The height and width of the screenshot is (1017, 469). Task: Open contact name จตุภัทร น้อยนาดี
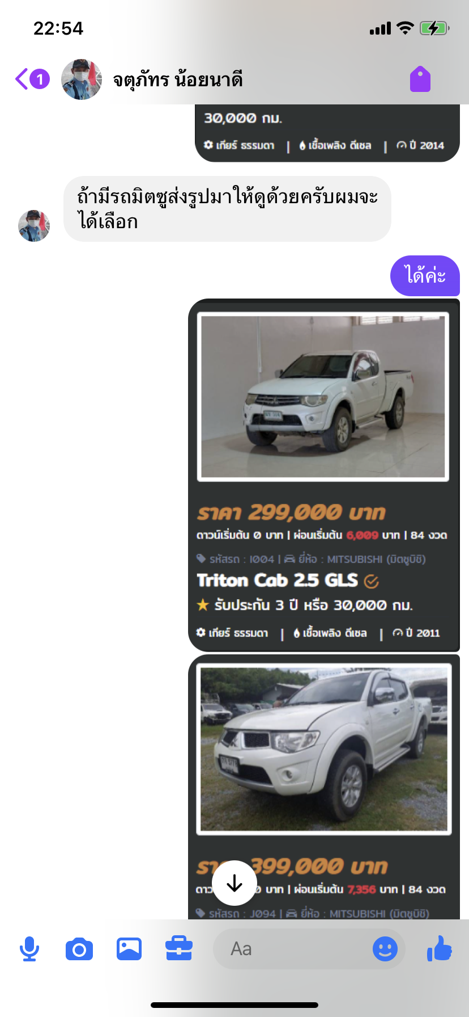point(178,79)
